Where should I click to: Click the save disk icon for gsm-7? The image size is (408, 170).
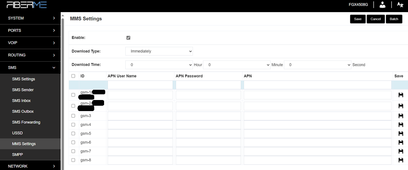(401, 151)
